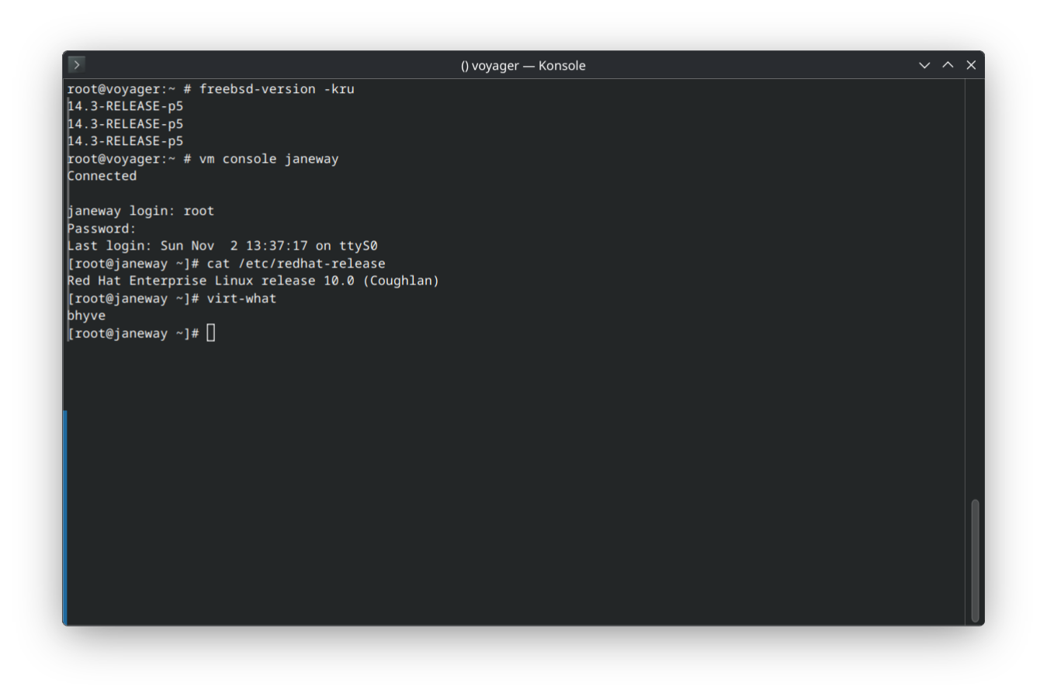This screenshot has width=1047, height=700.
Task: Click the '() voyager — Konsole' title bar text
Action: pyautogui.click(x=522, y=66)
